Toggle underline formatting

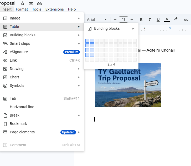[158, 19]
